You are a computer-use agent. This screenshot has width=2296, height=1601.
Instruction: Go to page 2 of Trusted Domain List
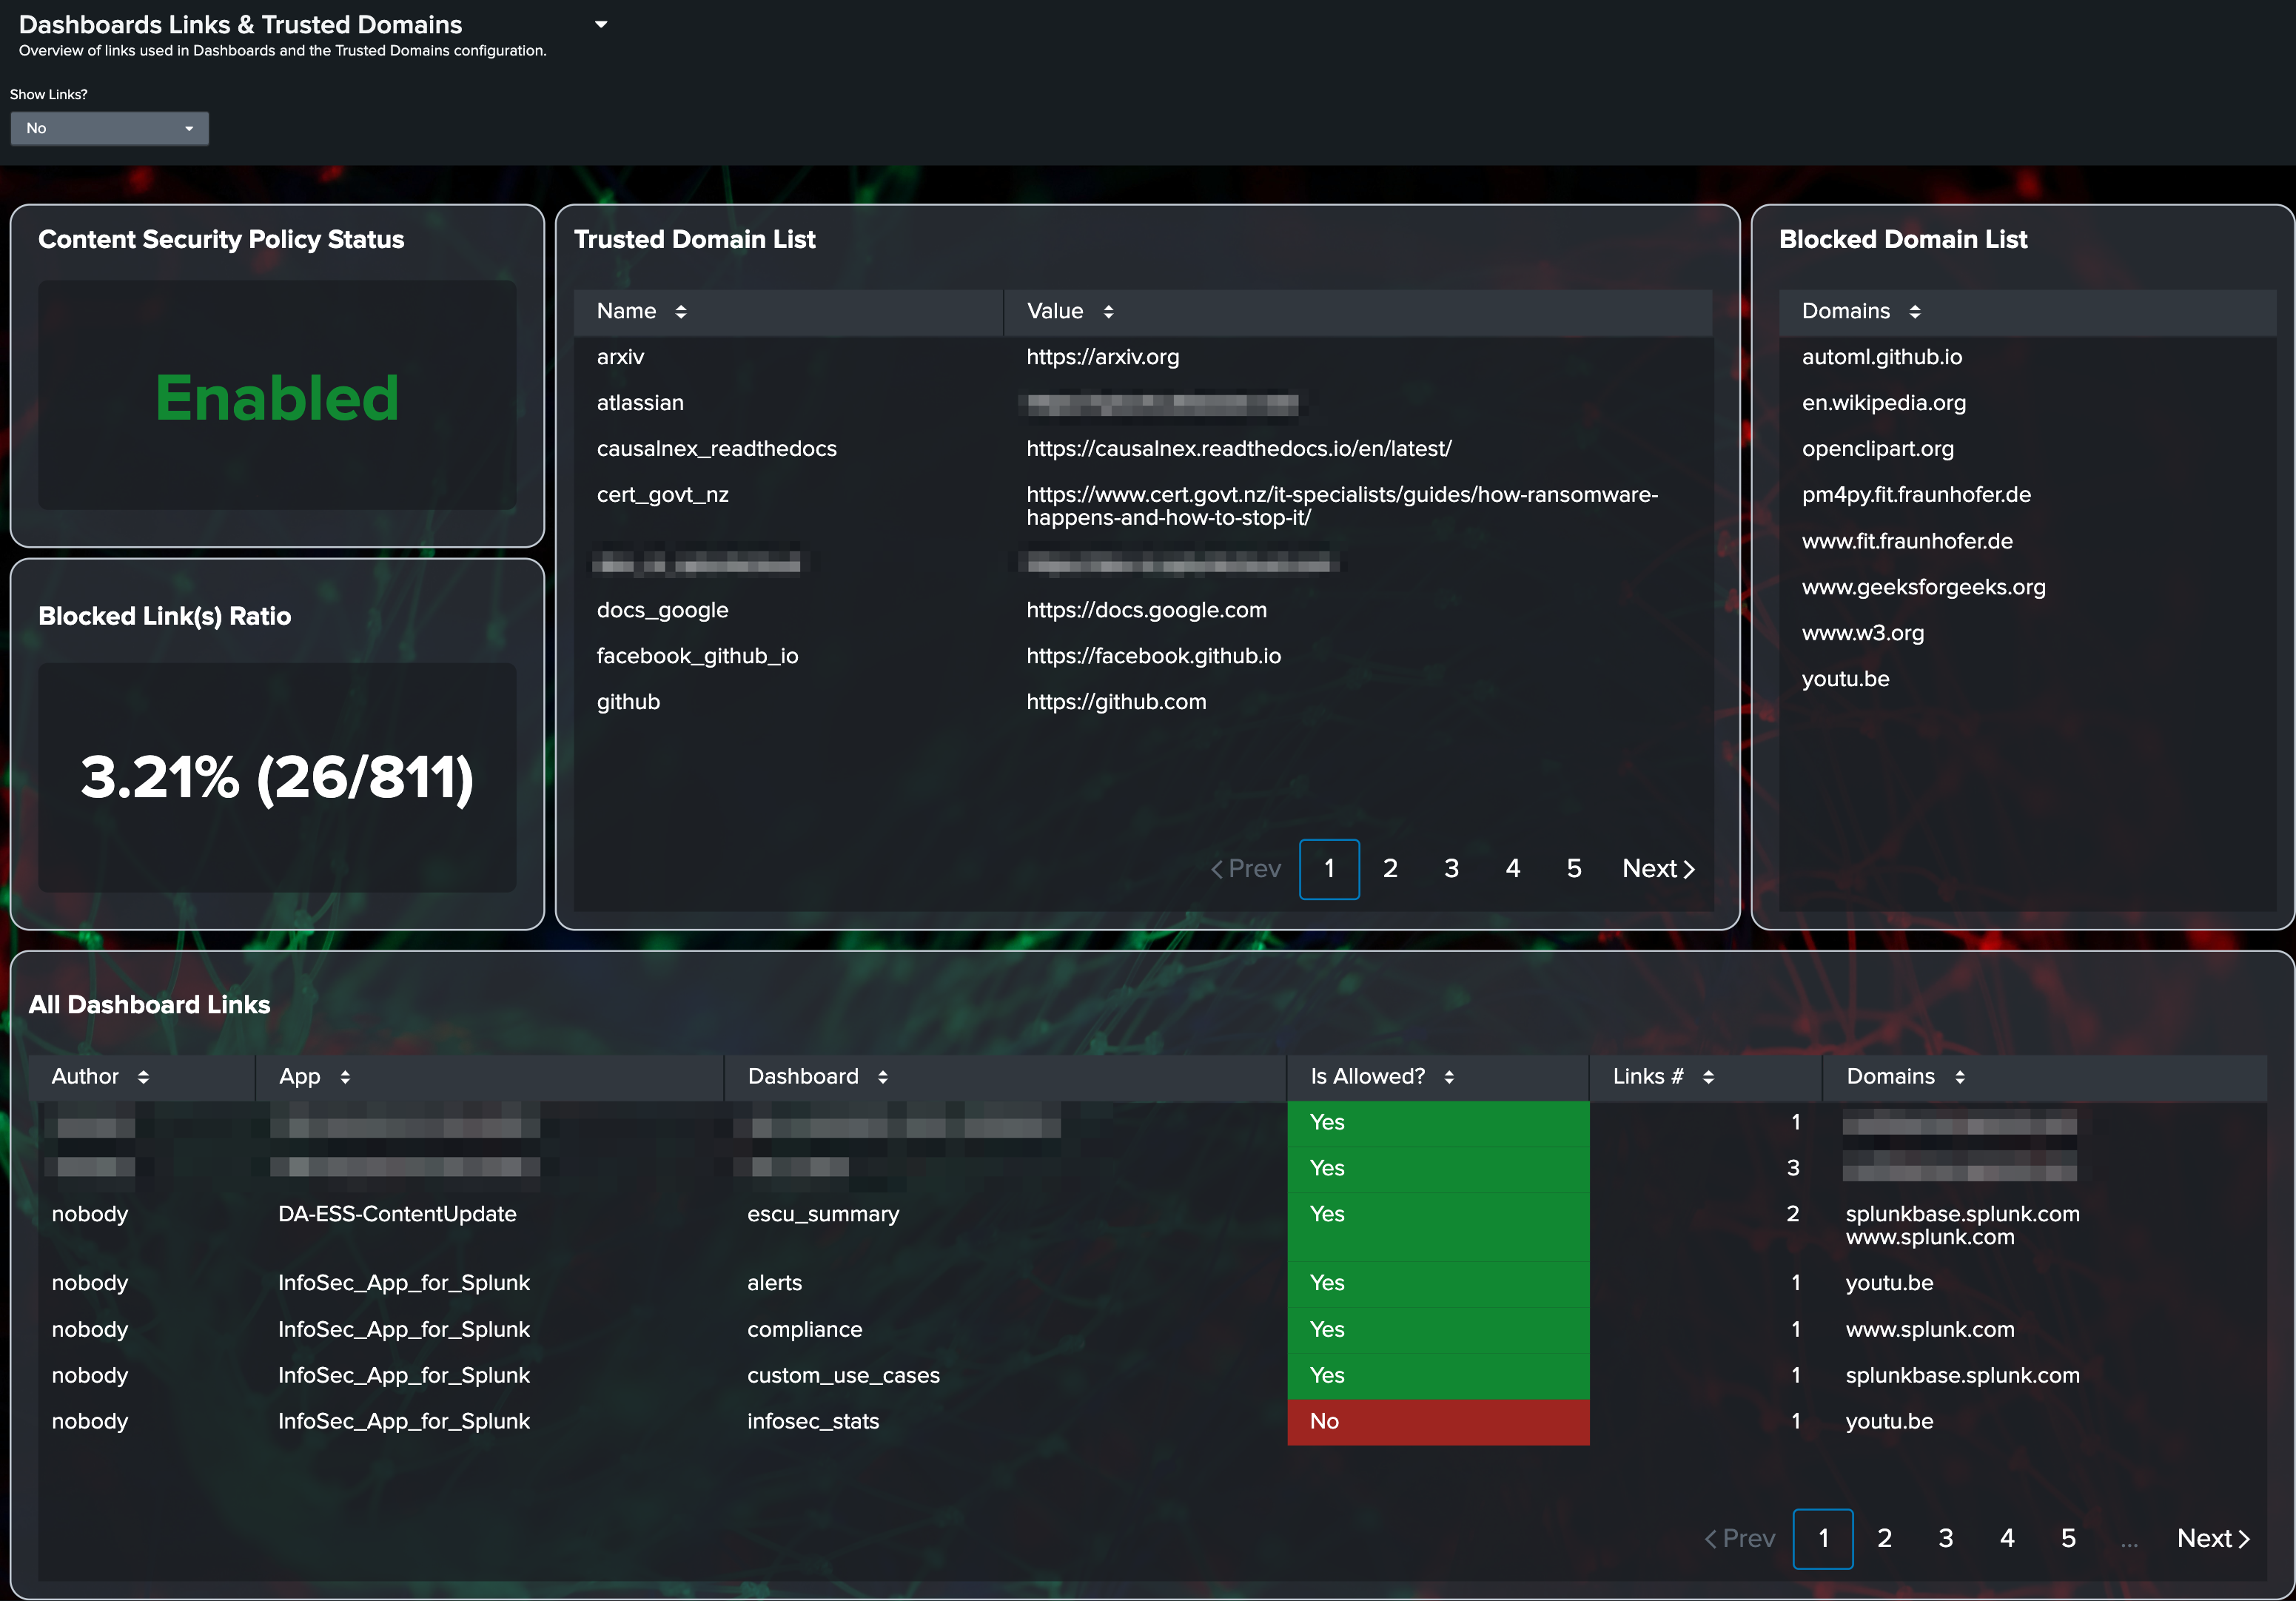1390,868
